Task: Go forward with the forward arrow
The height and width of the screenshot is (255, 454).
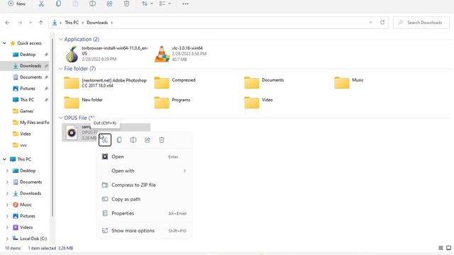Action: tap(20, 23)
